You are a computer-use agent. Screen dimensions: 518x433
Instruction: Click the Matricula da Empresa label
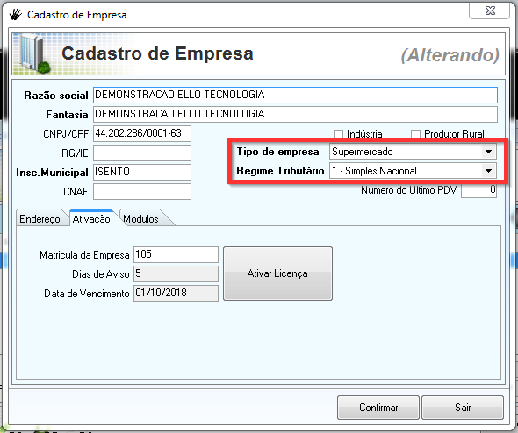(x=84, y=255)
